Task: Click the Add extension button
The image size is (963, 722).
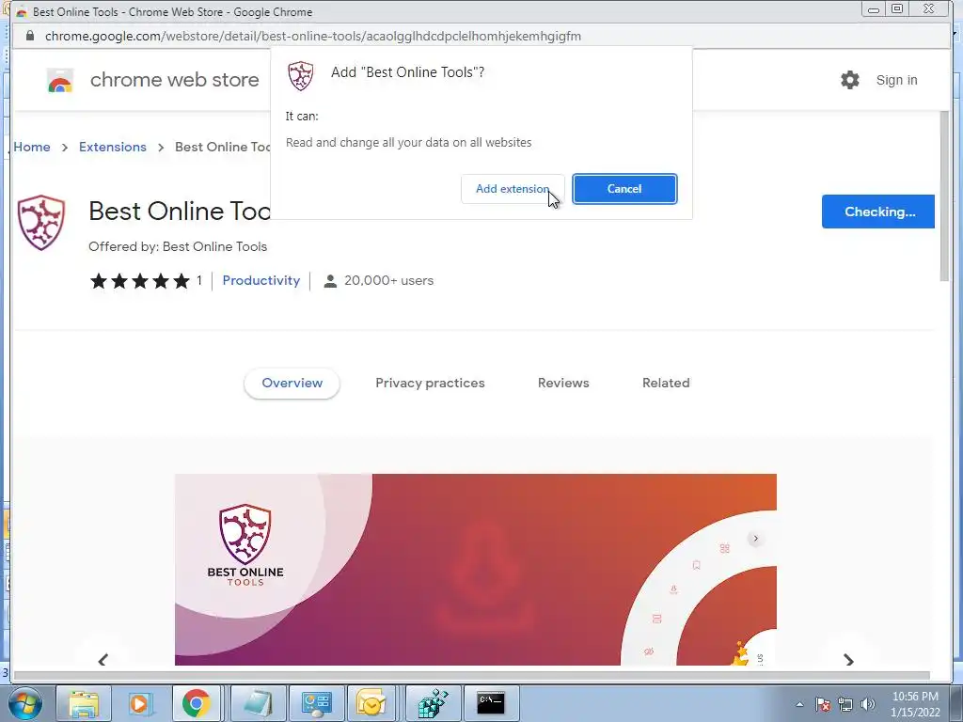Action: (x=513, y=189)
